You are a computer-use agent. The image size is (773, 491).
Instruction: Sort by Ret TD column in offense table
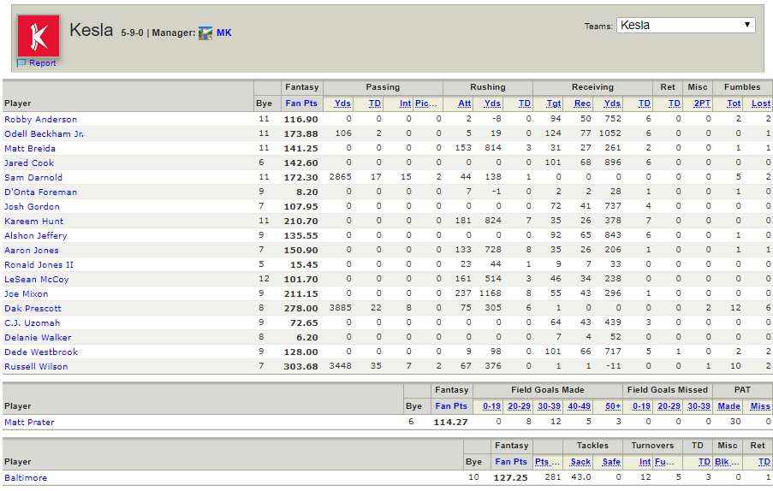click(x=675, y=103)
